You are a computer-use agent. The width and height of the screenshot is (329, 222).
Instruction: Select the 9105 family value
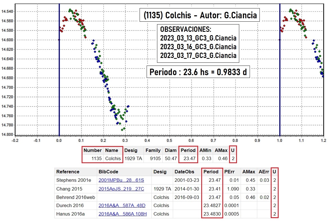click(155, 158)
